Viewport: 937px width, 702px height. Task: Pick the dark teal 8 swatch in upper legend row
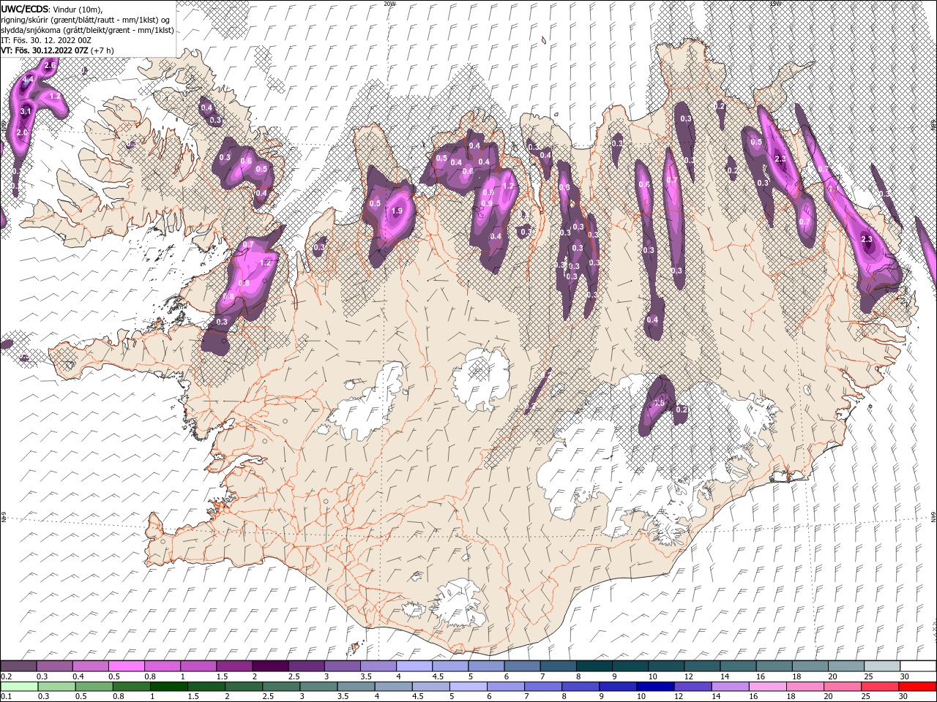594,666
